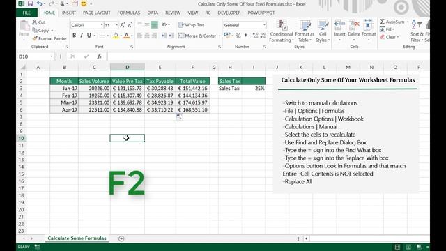Activate the Format Painter brush

49,38
